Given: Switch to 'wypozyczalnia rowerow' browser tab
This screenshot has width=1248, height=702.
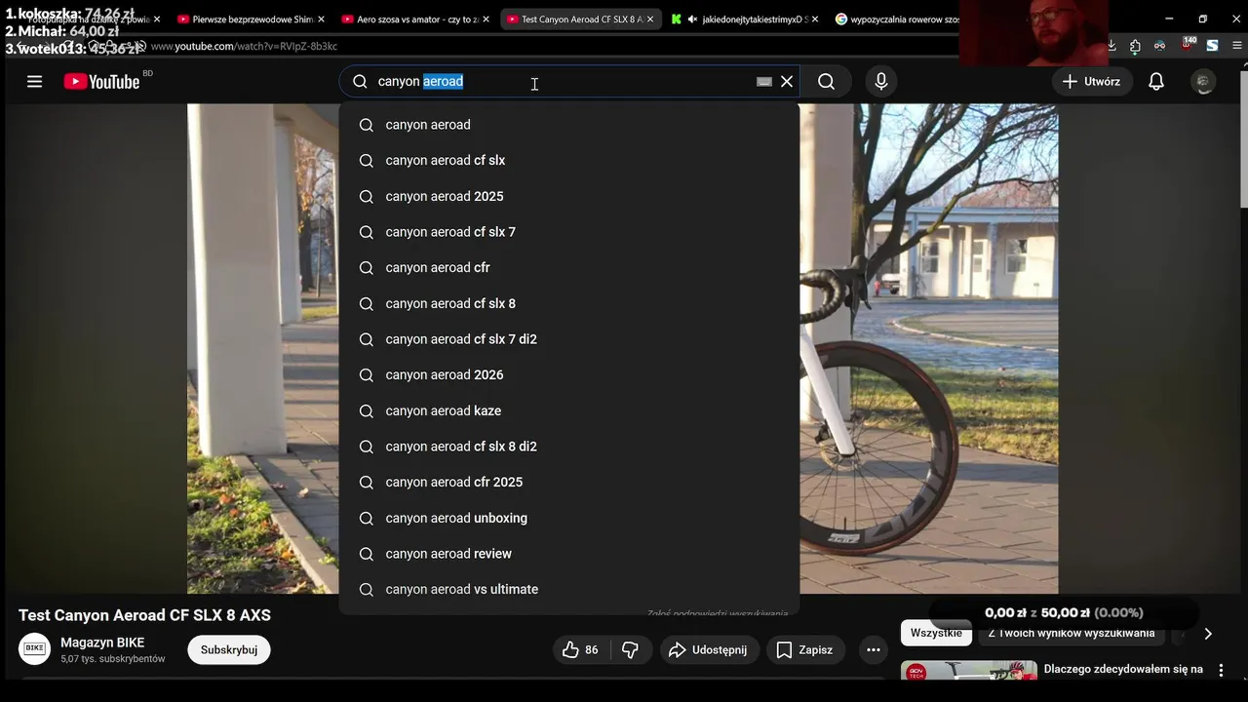Looking at the screenshot, I should click(897, 19).
